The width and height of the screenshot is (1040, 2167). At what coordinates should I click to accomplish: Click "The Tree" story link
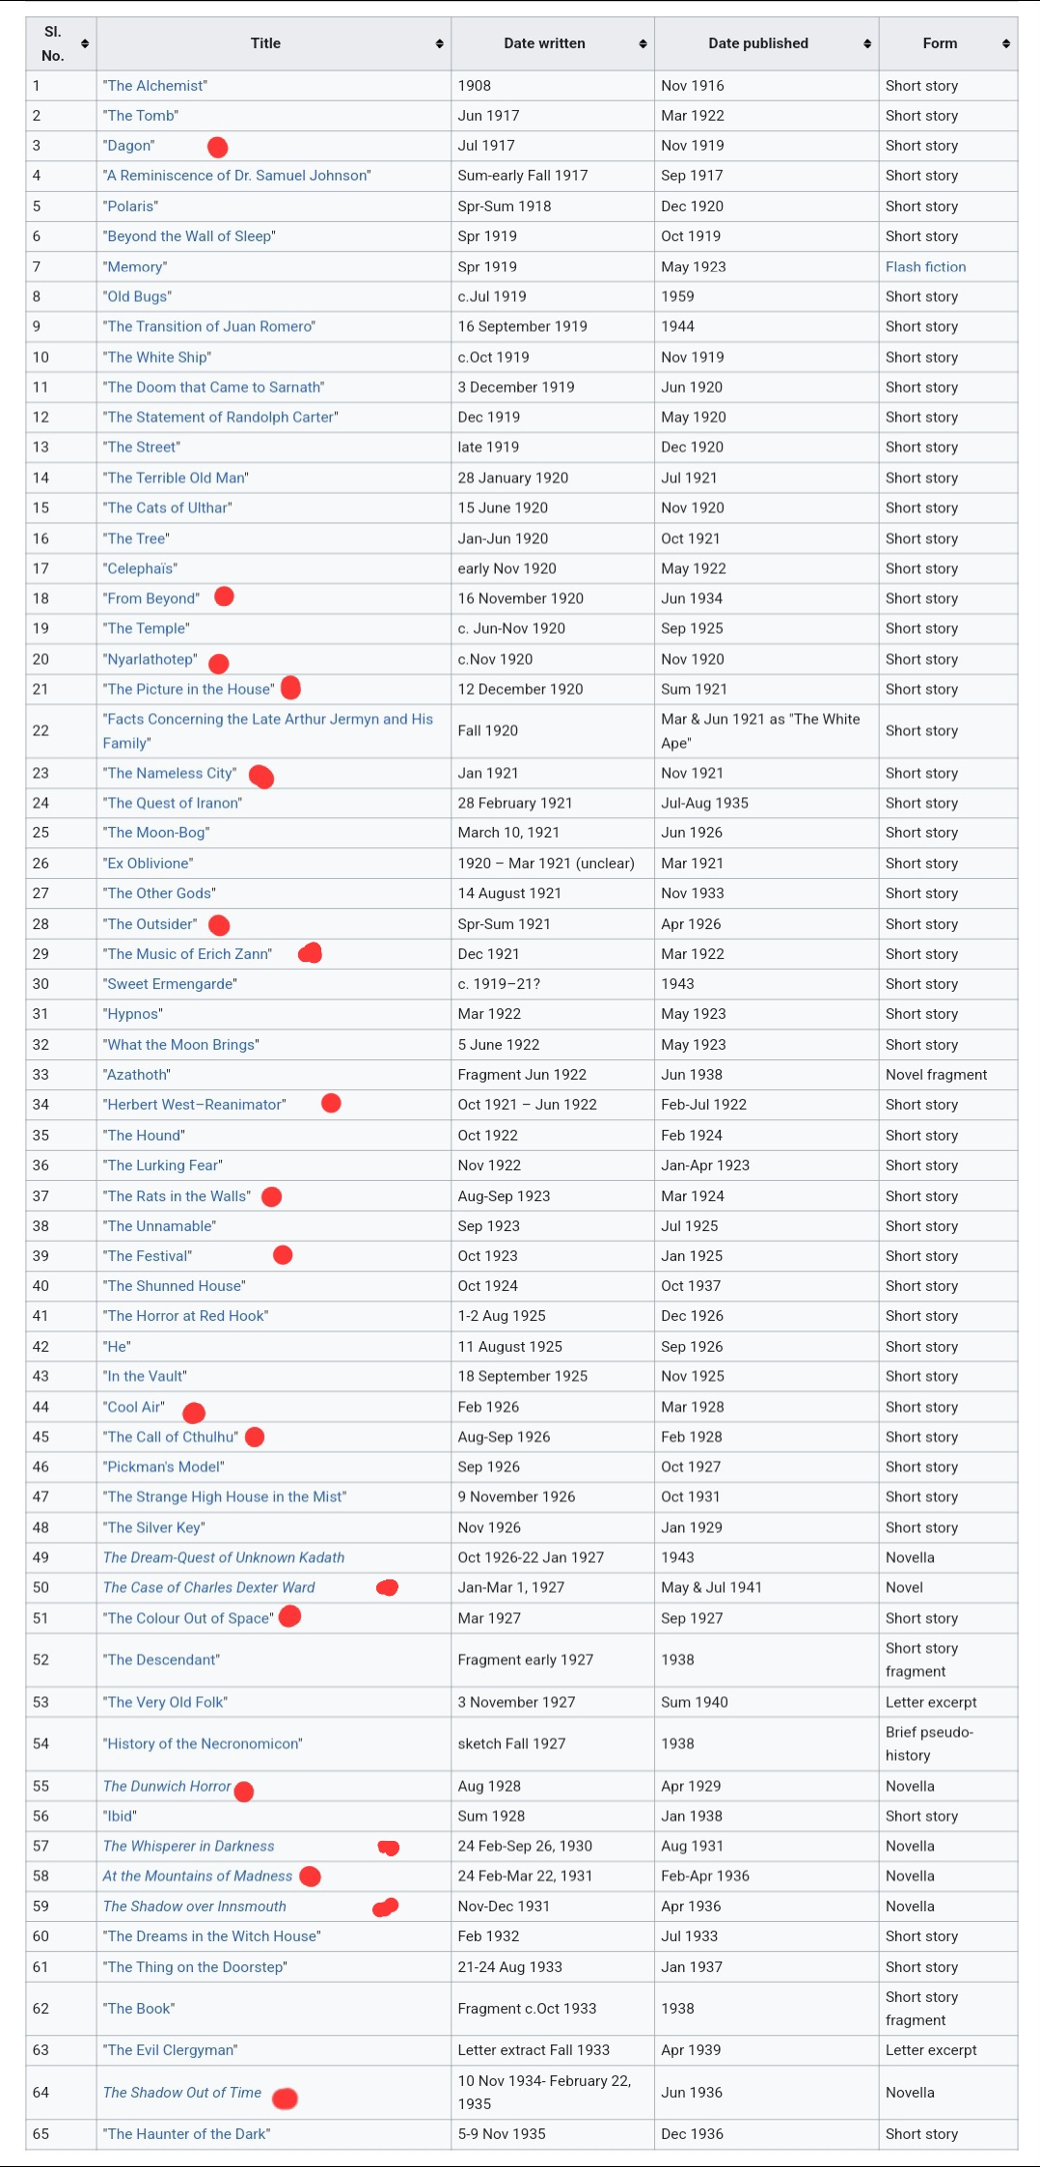point(136,538)
